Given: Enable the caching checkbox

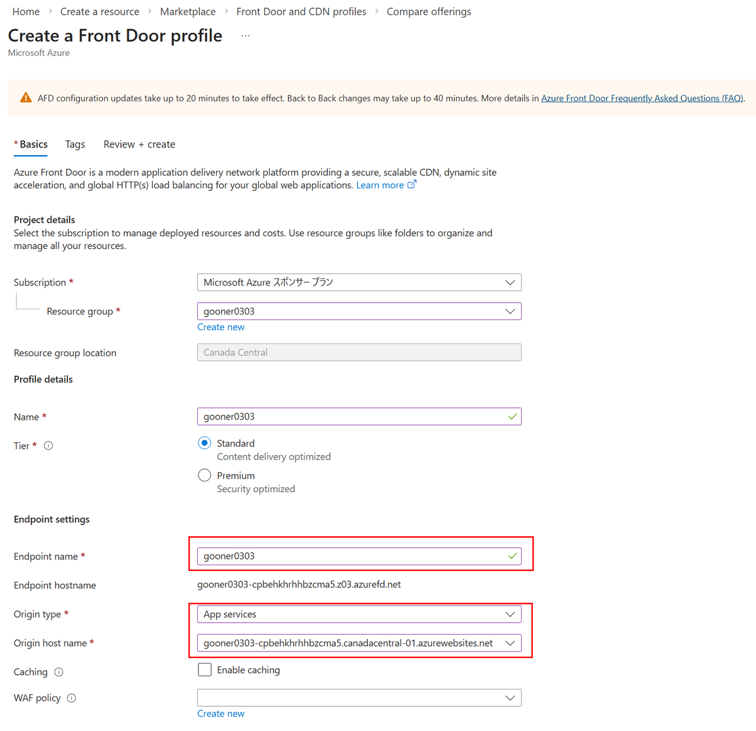Looking at the screenshot, I should (205, 669).
